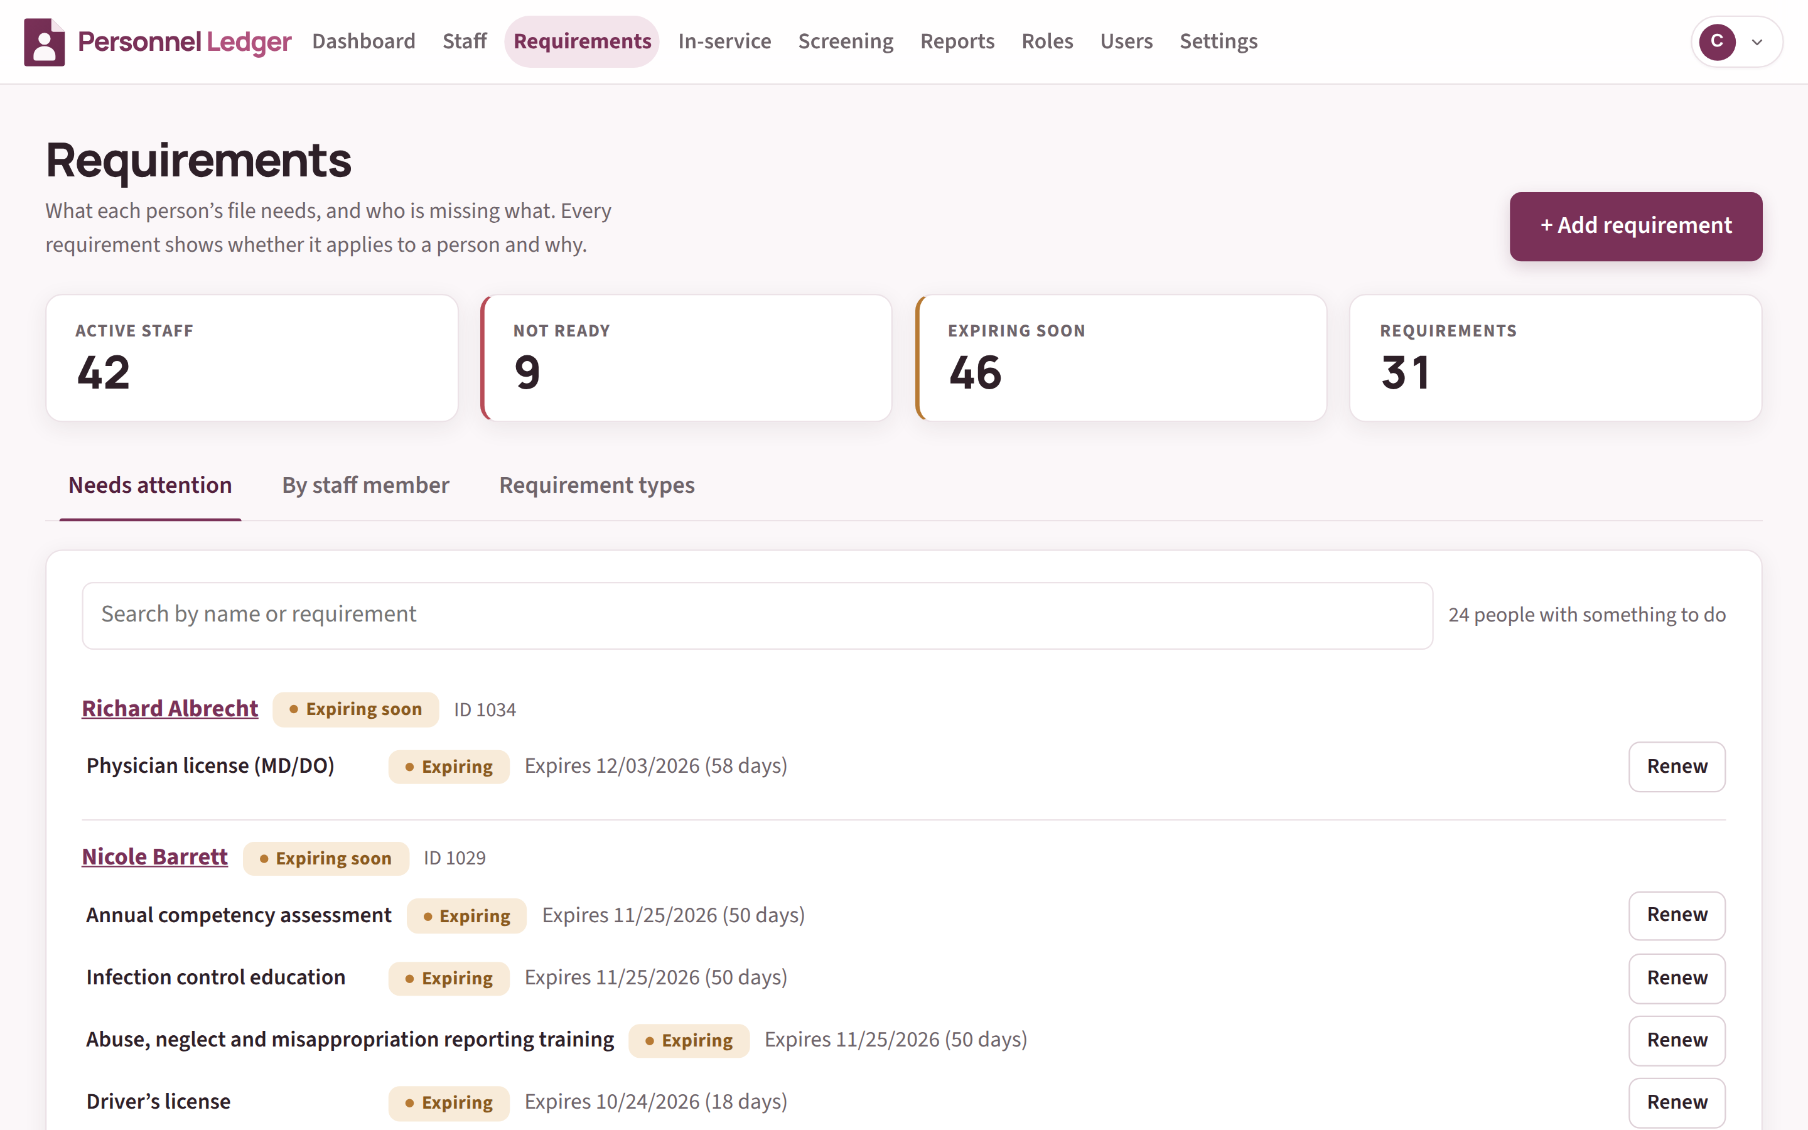Screen dimensions: 1808x1130
Task: Renew Abuse, neglect and misappropriation reporting training
Action: coord(1677,1040)
